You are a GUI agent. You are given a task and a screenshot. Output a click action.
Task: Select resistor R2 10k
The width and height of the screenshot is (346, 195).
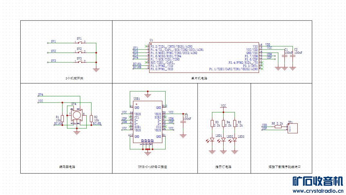91,118
